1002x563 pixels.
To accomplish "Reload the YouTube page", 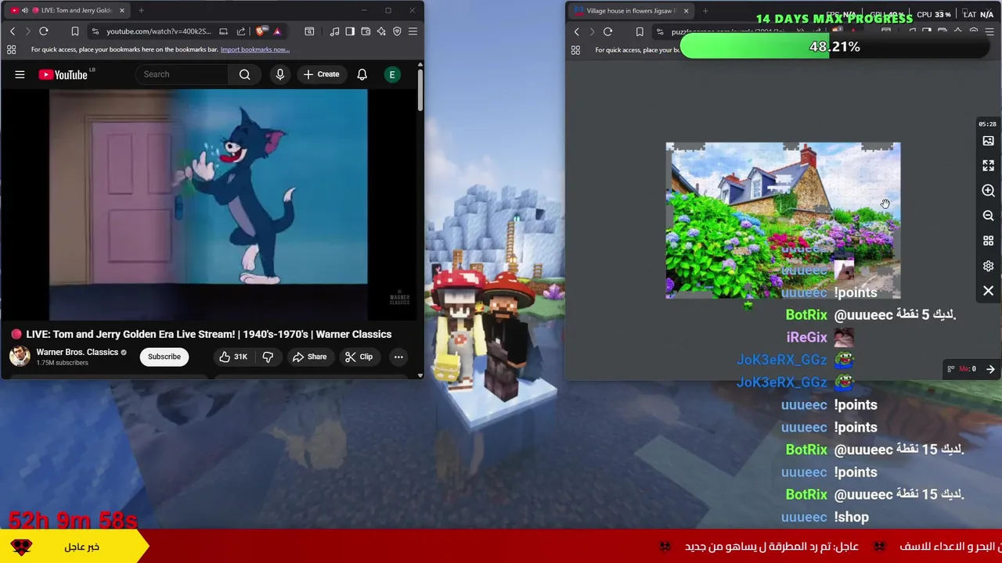I will 44,31.
